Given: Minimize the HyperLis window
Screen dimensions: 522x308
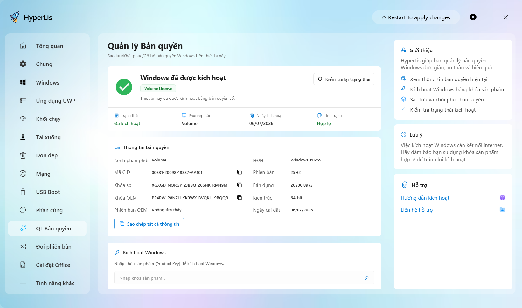Looking at the screenshot, I should coord(489,17).
